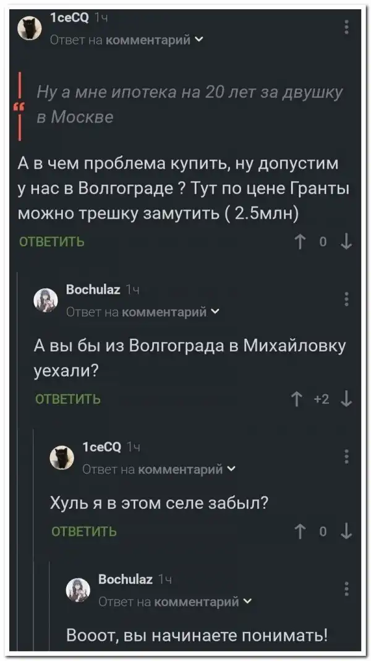
Task: Open three-dot menu on the topmost 1ceCQ comment
Action: coord(346,27)
